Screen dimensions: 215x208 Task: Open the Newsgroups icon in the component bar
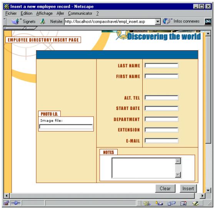click(x=171, y=203)
